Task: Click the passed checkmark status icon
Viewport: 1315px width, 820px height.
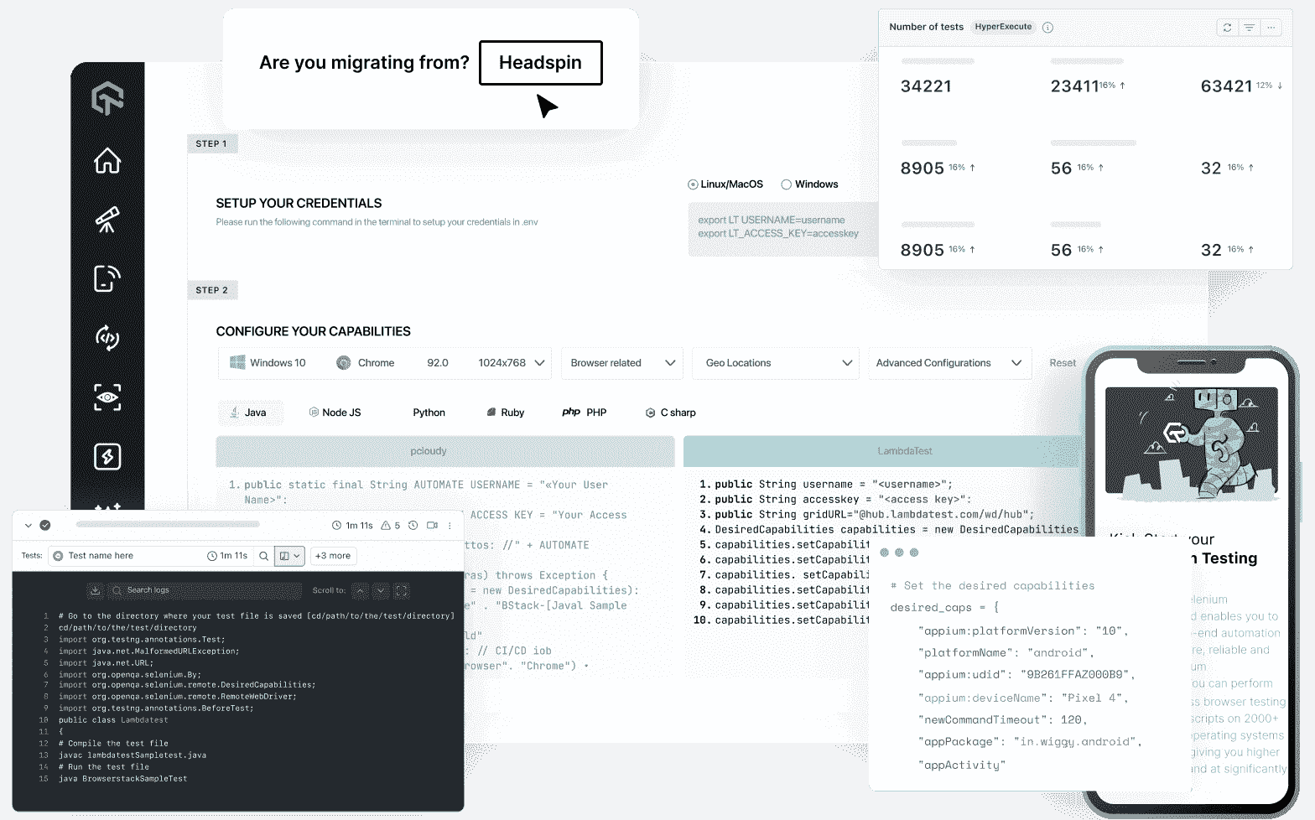Action: 45,526
